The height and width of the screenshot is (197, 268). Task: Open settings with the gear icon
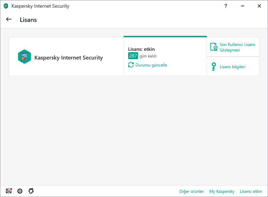pyautogui.click(x=20, y=191)
